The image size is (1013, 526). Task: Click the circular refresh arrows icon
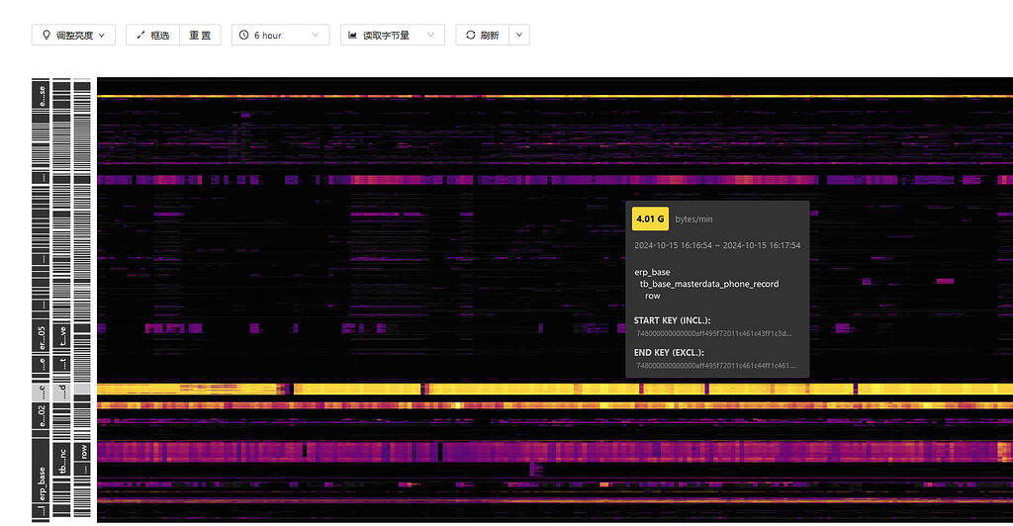[469, 36]
